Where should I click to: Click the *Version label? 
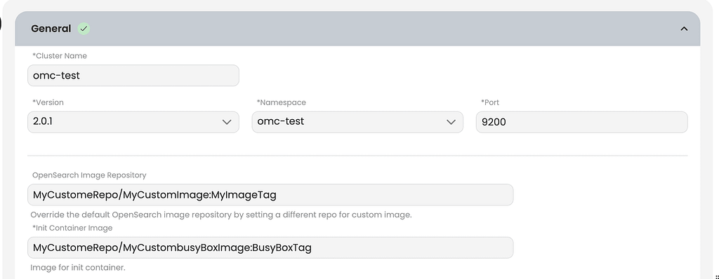point(48,102)
